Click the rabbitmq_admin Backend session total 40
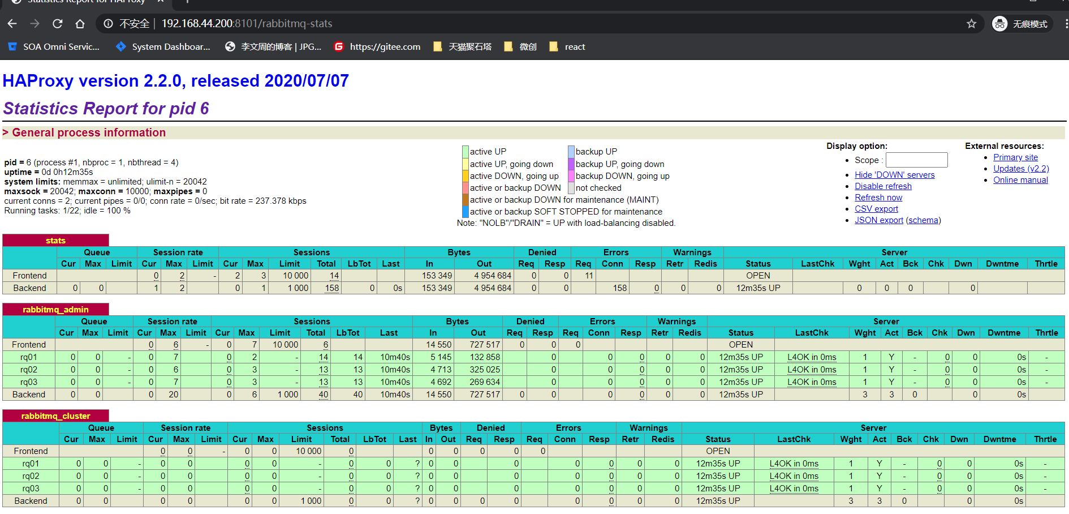The width and height of the screenshot is (1069, 514). tap(324, 395)
